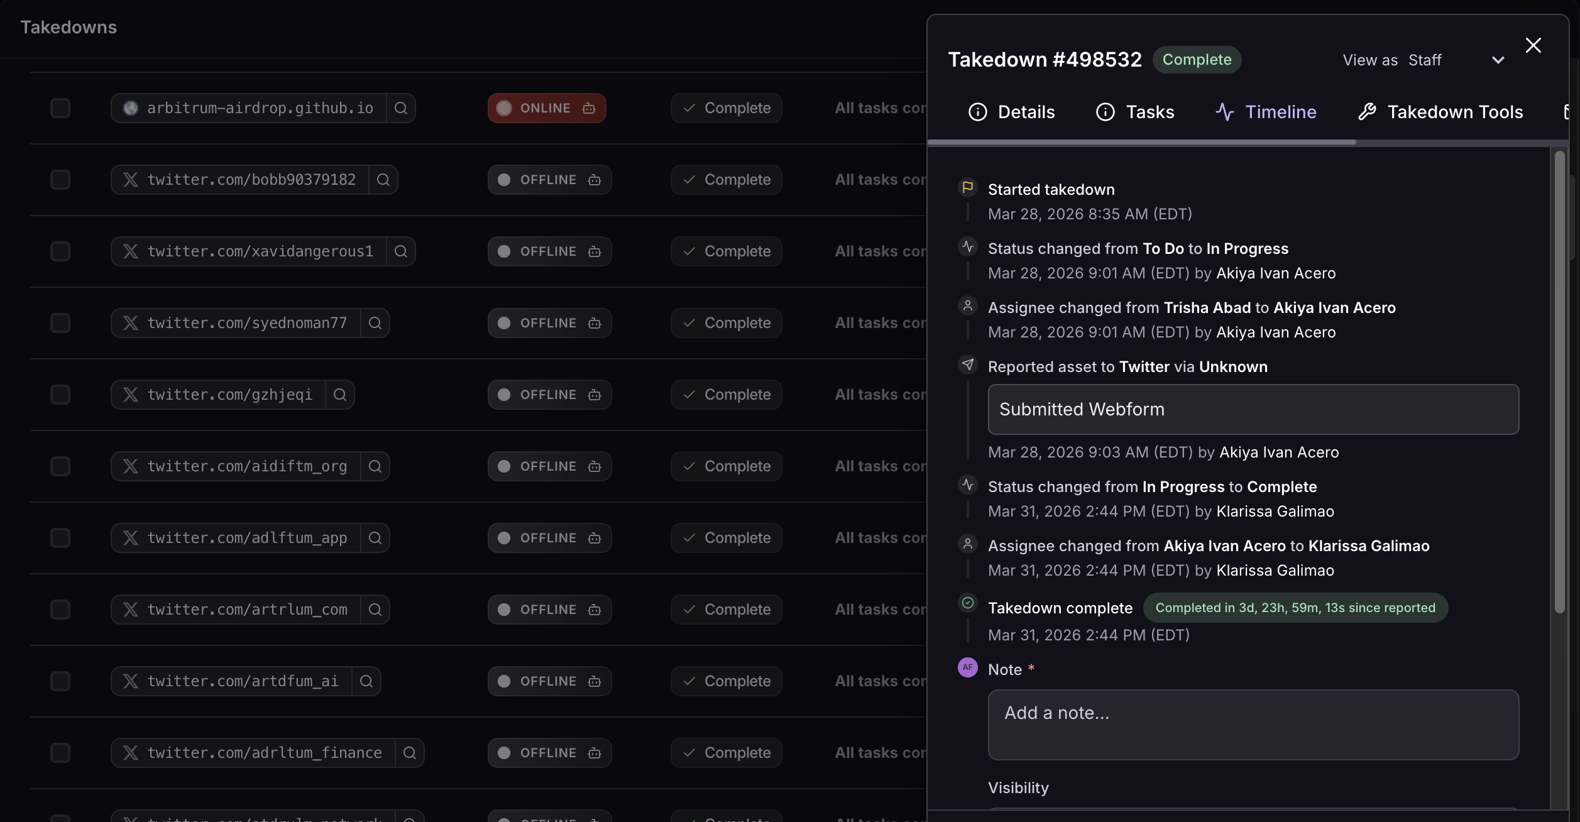Click search icon next to arbitrum-airdrop.github.io

point(401,108)
